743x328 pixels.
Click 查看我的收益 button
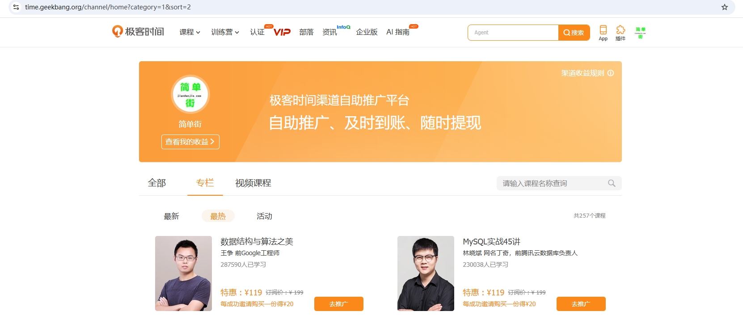tap(190, 142)
